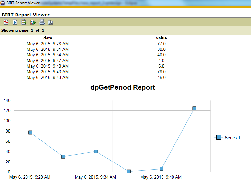Click the lowest chart data point at 1

coord(129,171)
